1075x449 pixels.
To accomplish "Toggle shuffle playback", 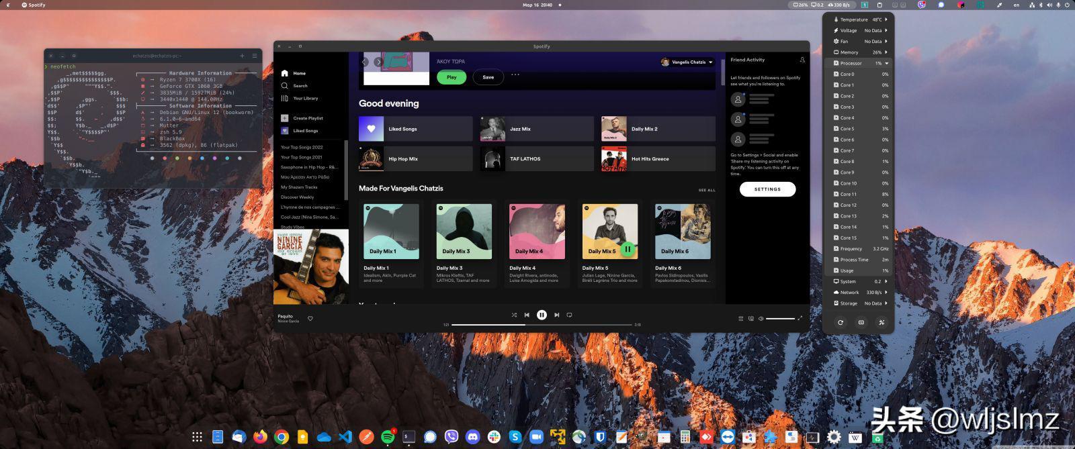I will point(514,315).
